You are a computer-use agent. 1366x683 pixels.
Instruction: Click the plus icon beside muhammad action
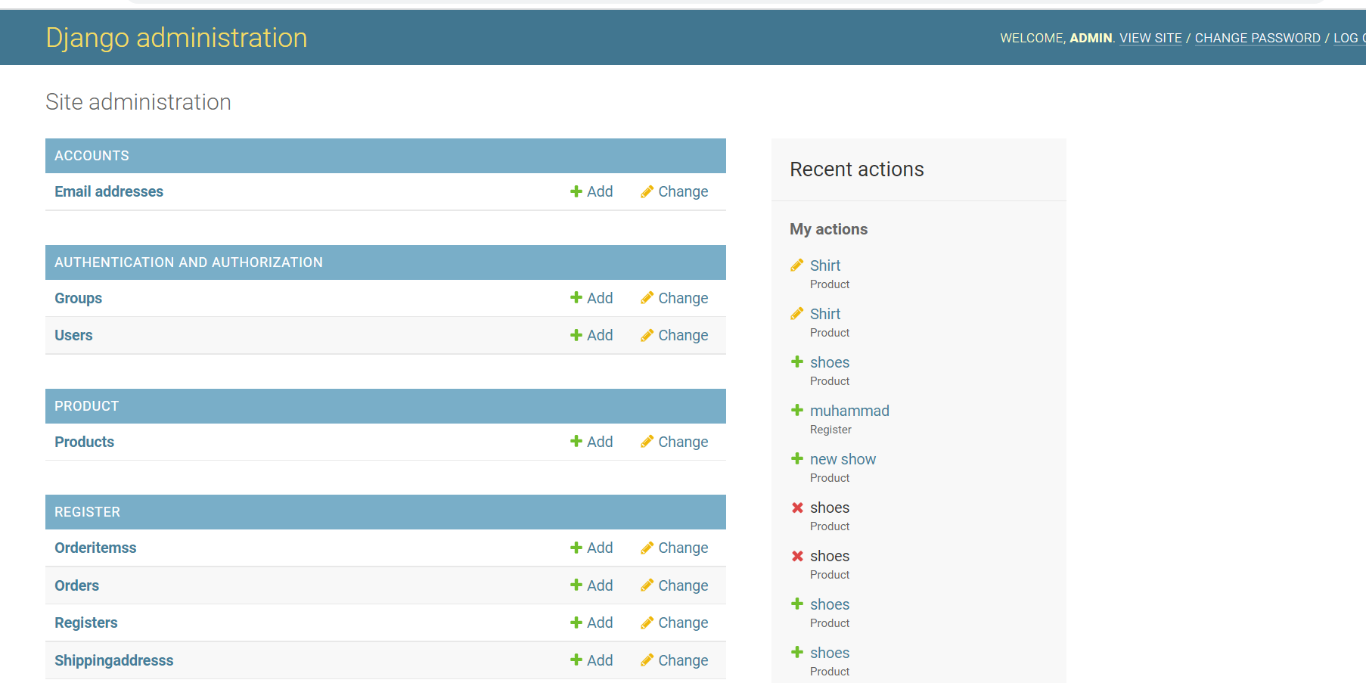click(796, 410)
